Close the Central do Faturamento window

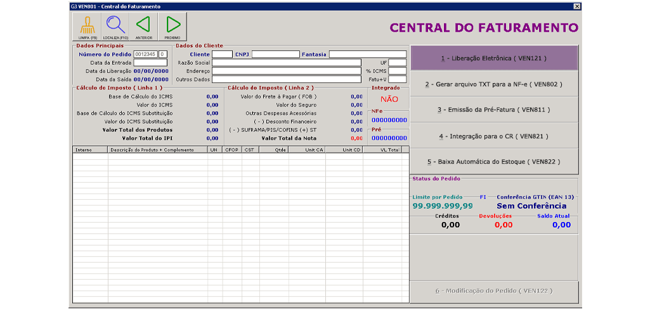[x=576, y=6]
